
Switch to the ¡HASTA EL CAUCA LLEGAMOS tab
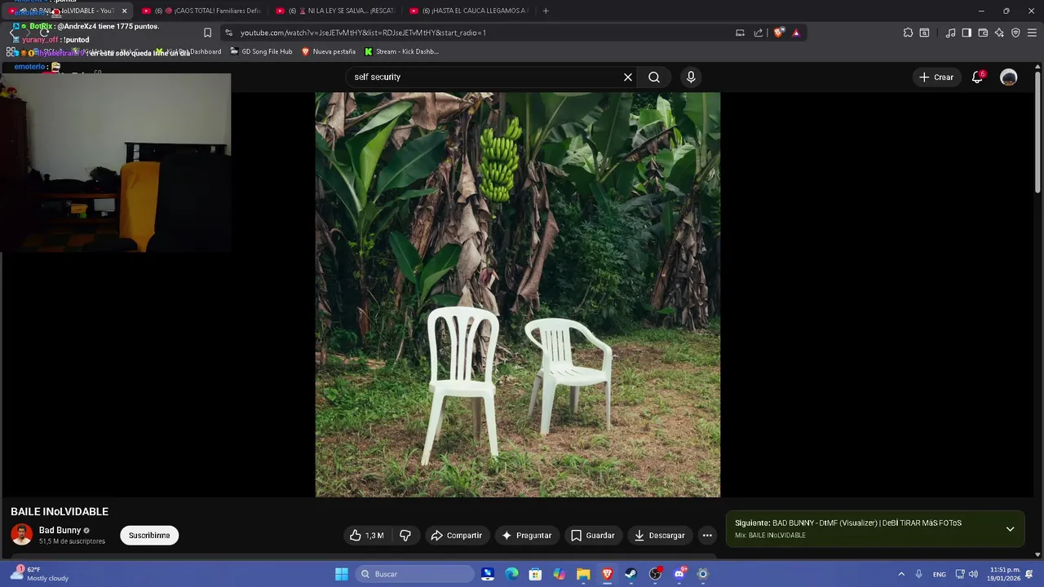(469, 11)
